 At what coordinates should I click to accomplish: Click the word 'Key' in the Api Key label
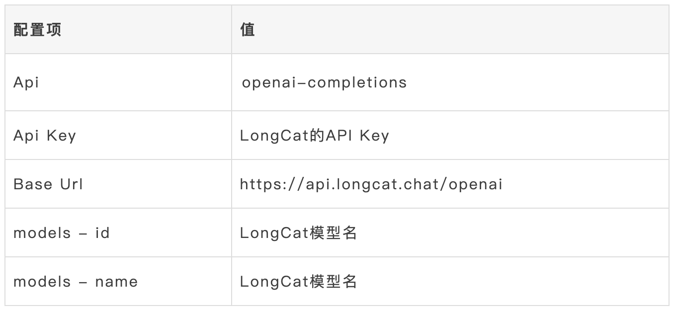[61, 135]
